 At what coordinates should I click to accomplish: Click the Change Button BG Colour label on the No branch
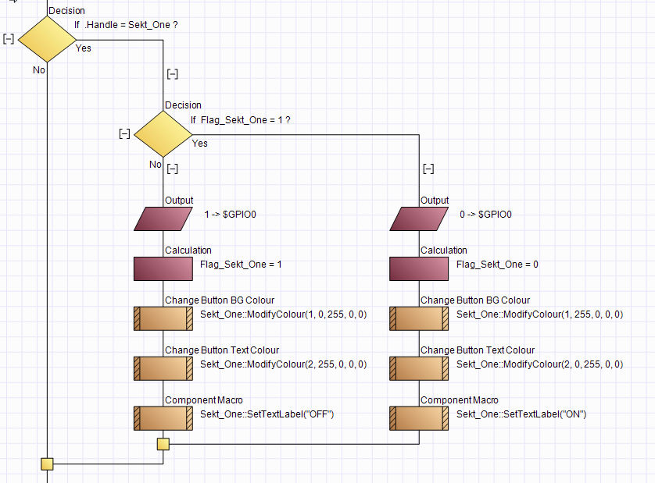220,300
